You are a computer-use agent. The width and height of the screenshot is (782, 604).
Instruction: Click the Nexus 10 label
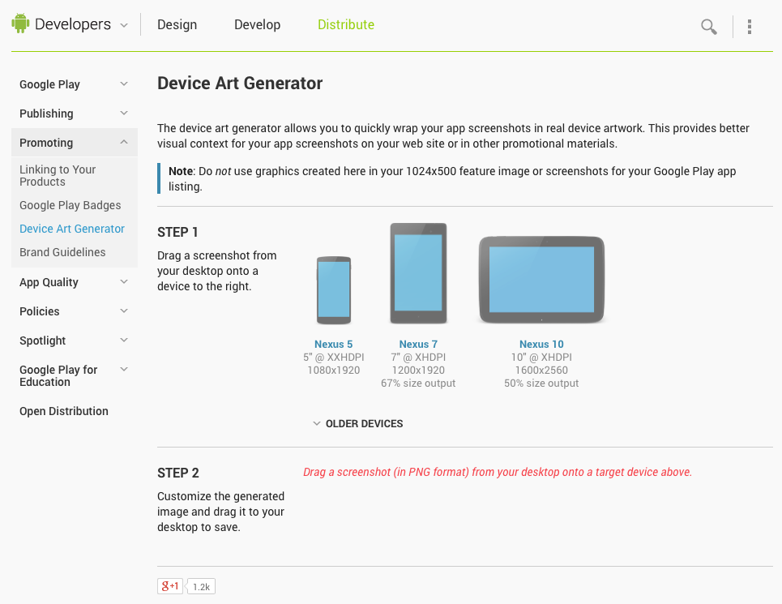[541, 344]
